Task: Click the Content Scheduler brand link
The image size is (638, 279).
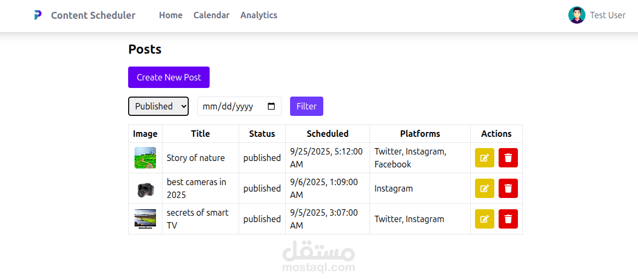Action: (x=93, y=16)
